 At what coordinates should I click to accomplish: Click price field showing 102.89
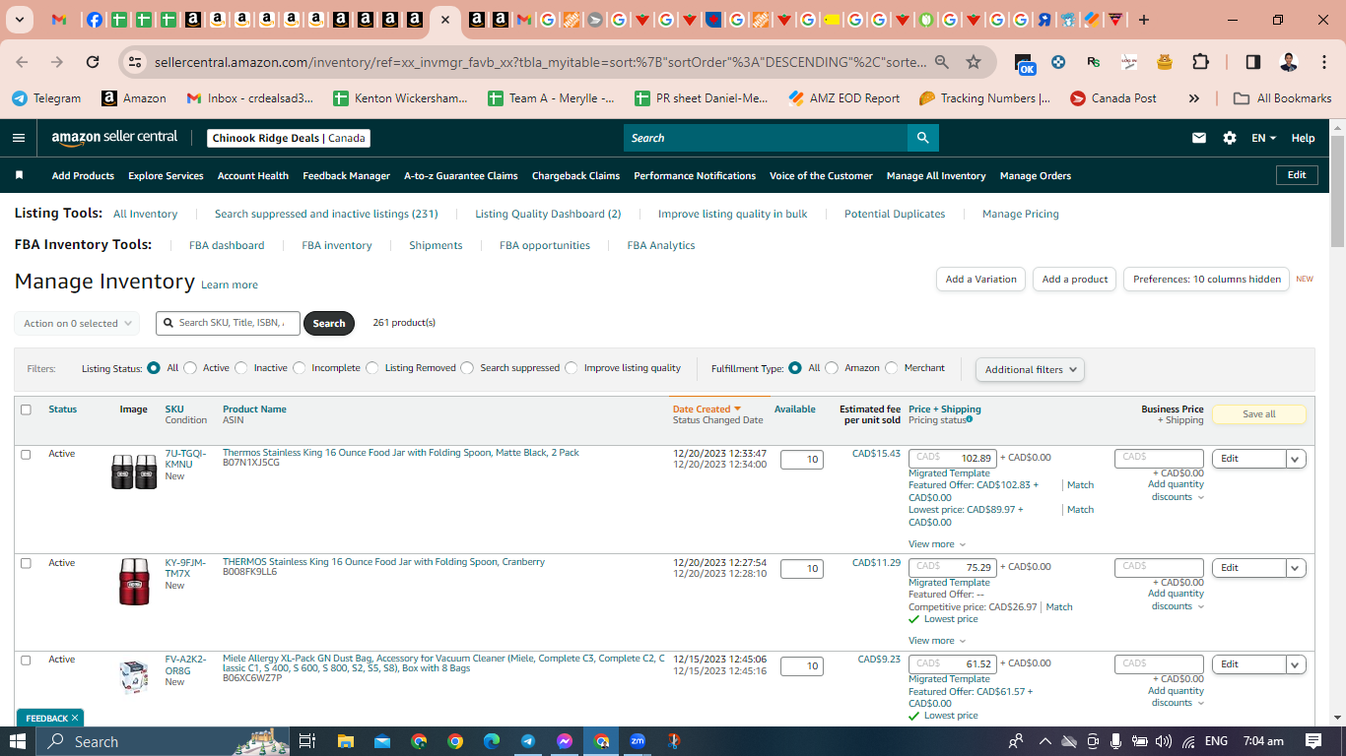tap(952, 458)
